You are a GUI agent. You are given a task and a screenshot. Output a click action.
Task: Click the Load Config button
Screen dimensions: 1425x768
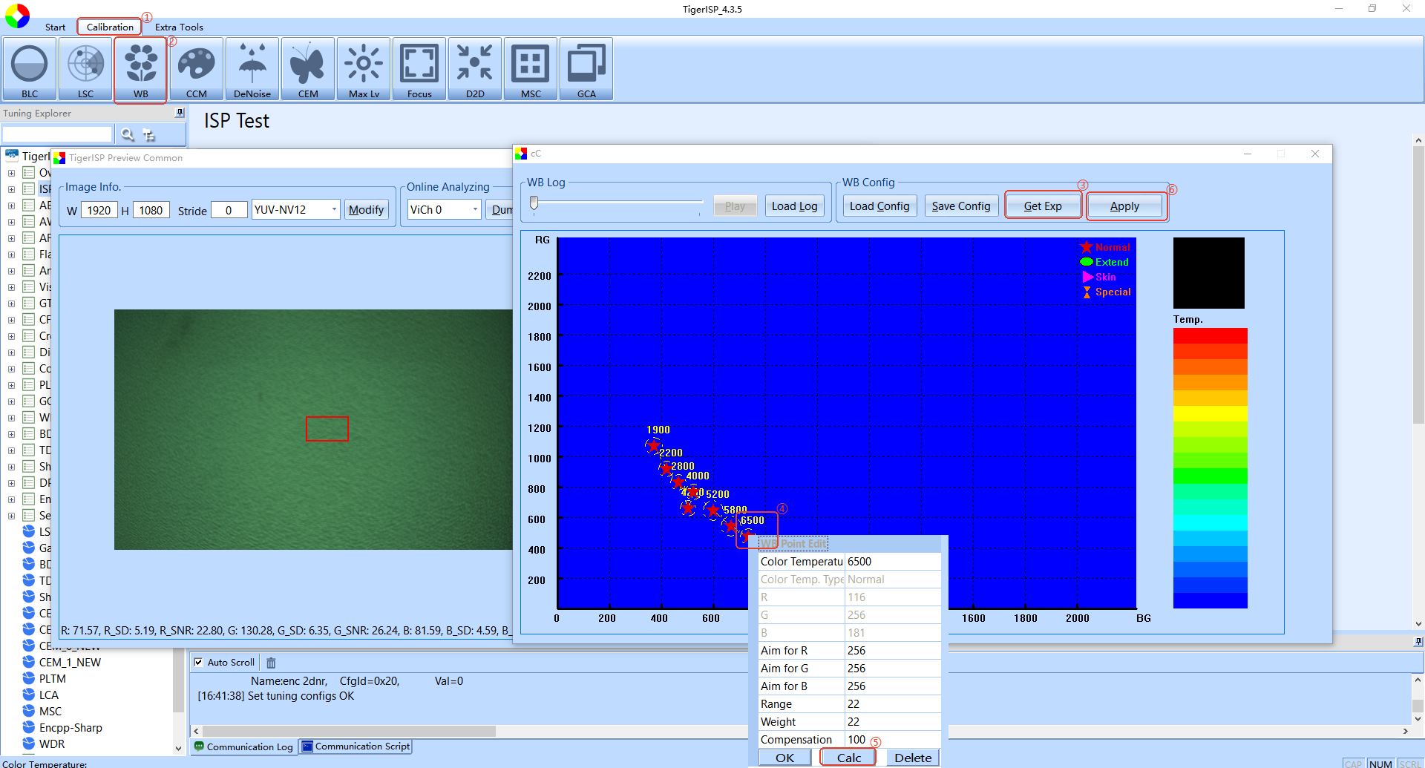879,206
